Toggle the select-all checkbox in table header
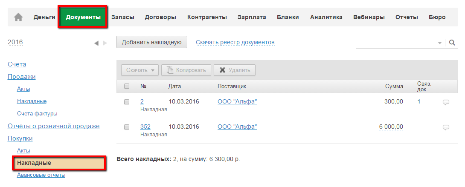Viewport: 465px width, 187px height. click(127, 86)
